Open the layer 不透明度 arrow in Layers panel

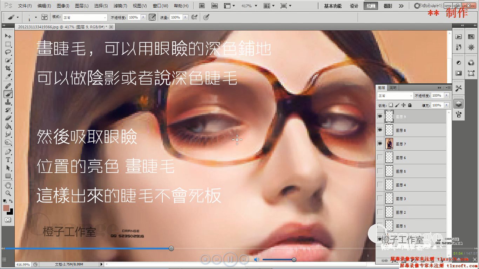[x=447, y=95]
